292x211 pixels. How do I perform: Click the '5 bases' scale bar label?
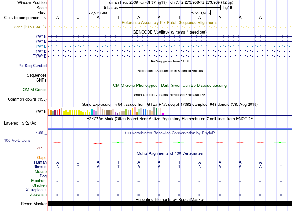point(111,8)
